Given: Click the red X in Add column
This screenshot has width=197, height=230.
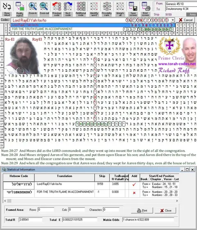Looking at the screenshot, I should click(134, 193).
